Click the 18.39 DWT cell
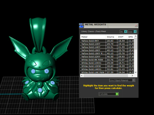This screenshot has height=115, width=154. click(x=122, y=66)
